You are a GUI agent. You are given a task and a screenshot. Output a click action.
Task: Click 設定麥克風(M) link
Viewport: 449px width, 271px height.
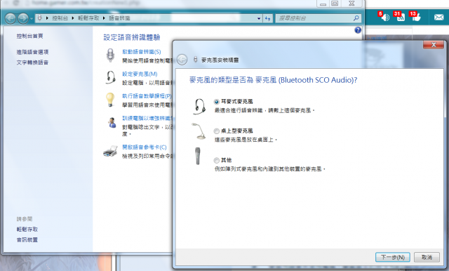pos(140,74)
